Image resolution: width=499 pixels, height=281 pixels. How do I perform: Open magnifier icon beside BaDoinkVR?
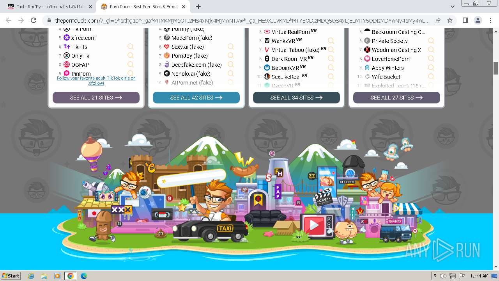(x=331, y=68)
